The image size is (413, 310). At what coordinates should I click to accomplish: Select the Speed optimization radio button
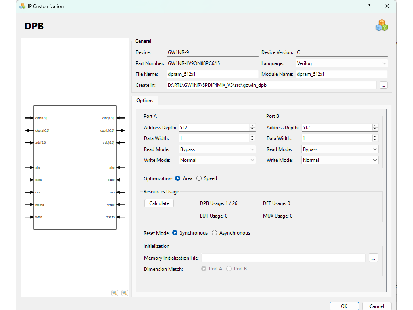[199, 178]
